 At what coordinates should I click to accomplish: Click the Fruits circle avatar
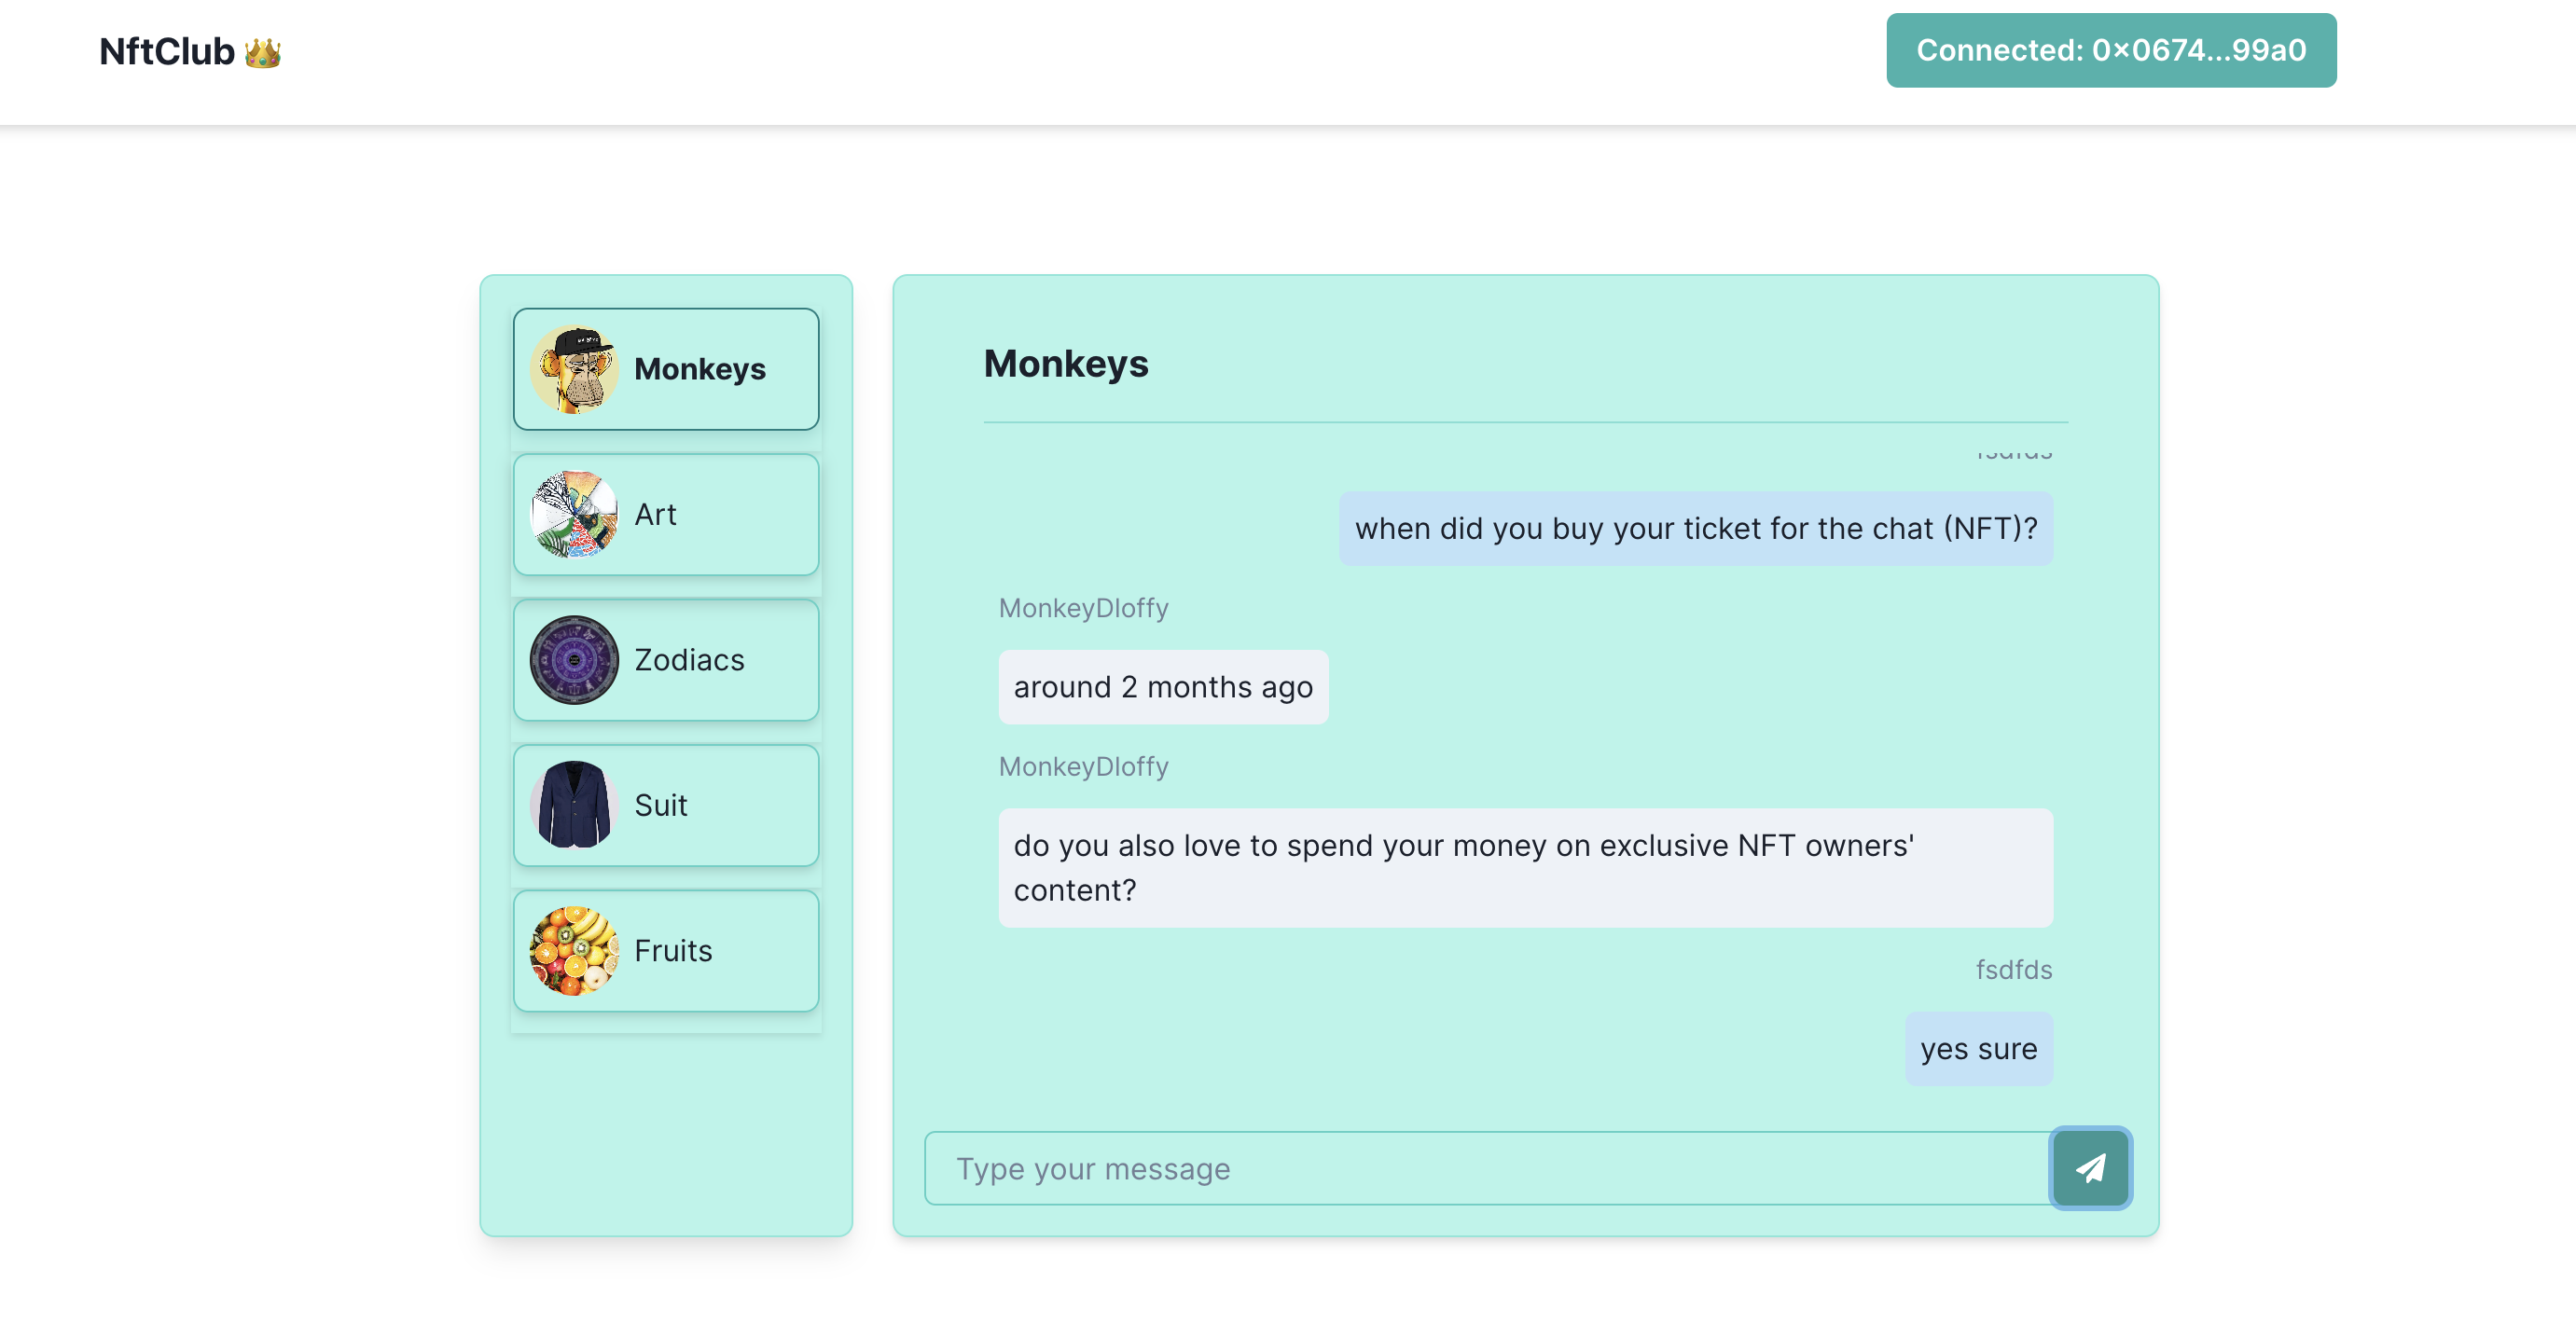574,950
